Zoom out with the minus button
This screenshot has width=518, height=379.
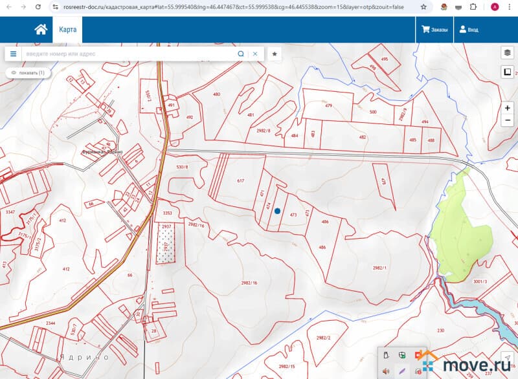(x=508, y=121)
